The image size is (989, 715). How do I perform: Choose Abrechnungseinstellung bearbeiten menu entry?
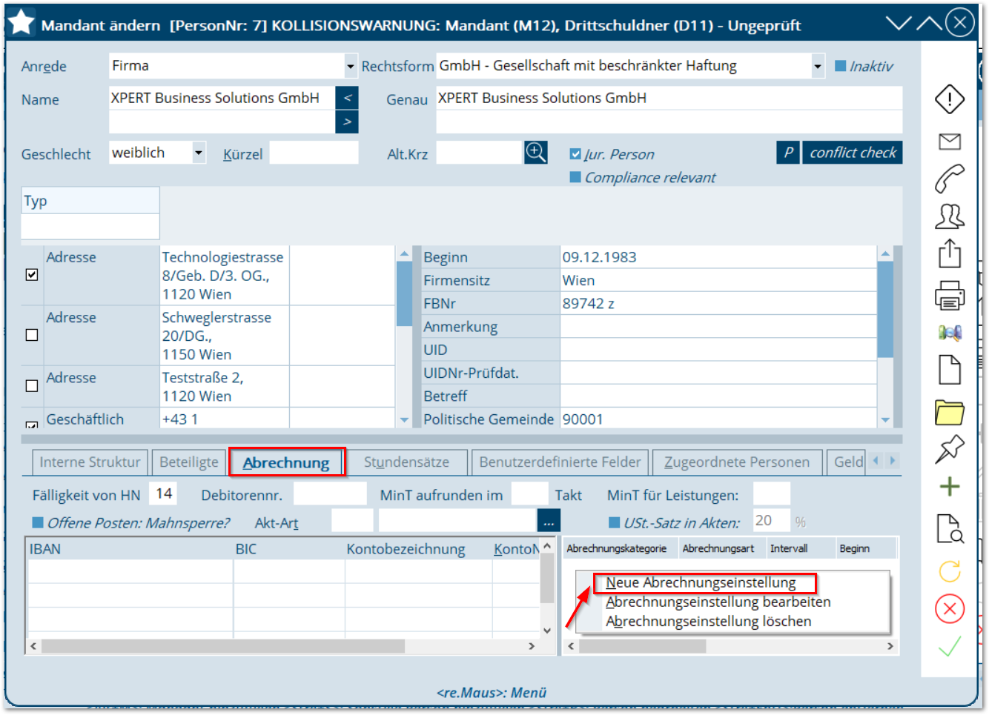pyautogui.click(x=718, y=602)
